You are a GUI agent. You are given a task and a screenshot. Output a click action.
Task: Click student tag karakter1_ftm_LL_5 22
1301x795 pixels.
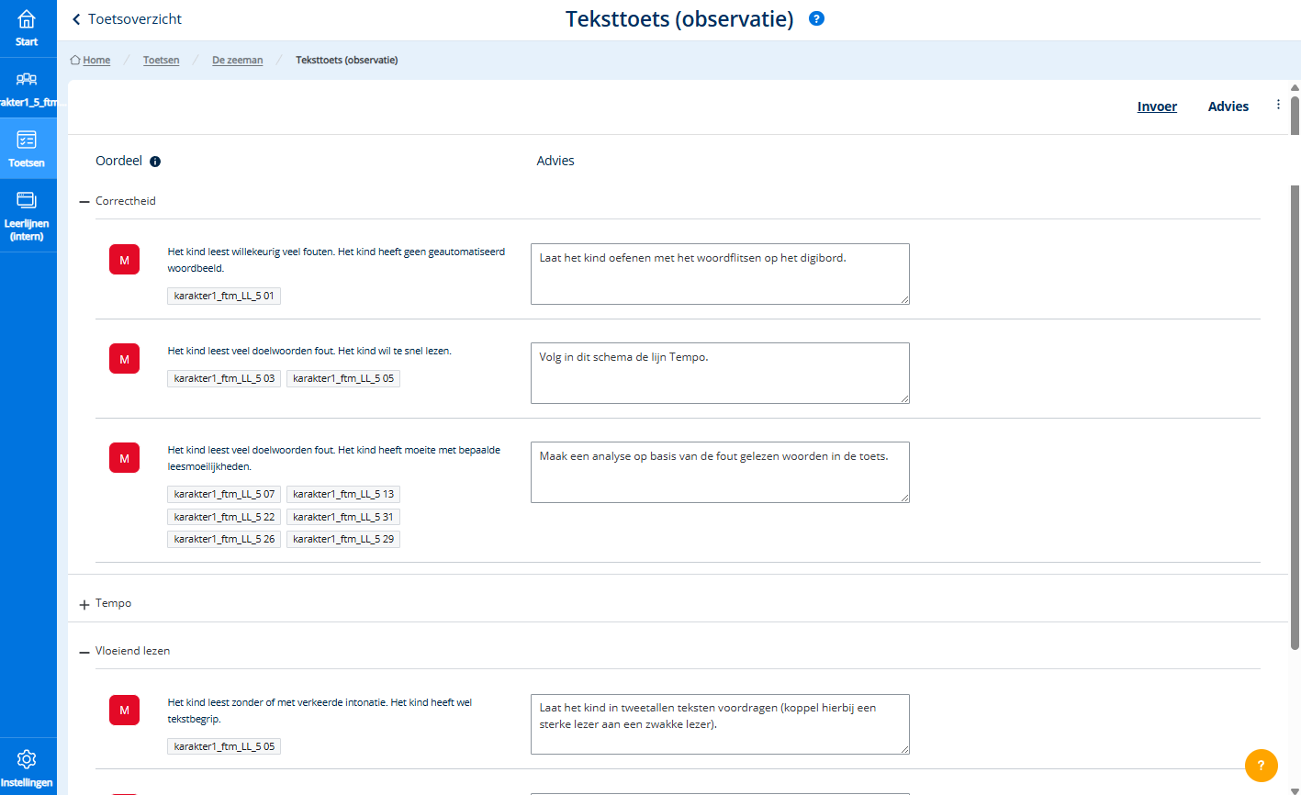pyautogui.click(x=224, y=517)
